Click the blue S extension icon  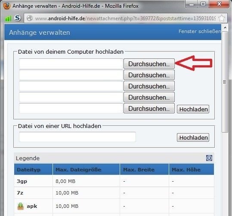[18, 18]
